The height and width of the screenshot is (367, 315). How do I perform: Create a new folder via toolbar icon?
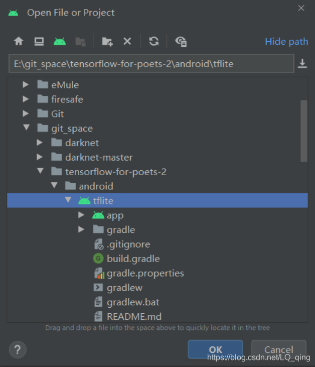coord(107,42)
